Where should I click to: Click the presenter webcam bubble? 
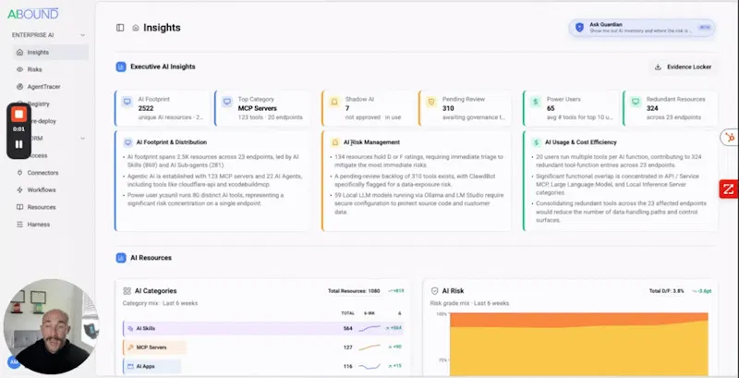coord(51,326)
